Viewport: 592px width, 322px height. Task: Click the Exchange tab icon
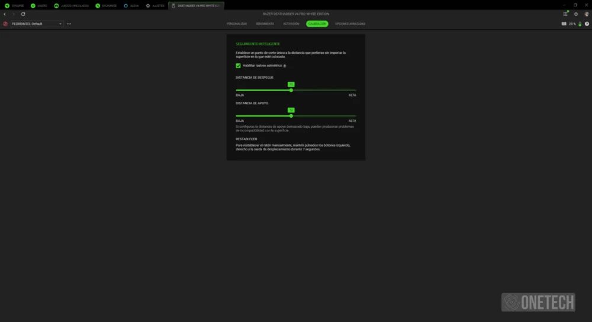pos(98,6)
